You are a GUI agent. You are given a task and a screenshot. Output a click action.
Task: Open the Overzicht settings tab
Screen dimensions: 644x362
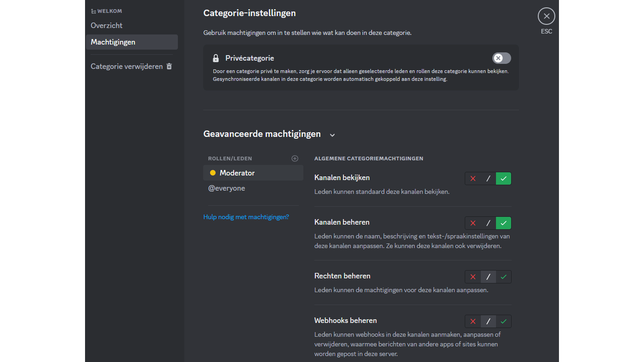click(x=107, y=25)
